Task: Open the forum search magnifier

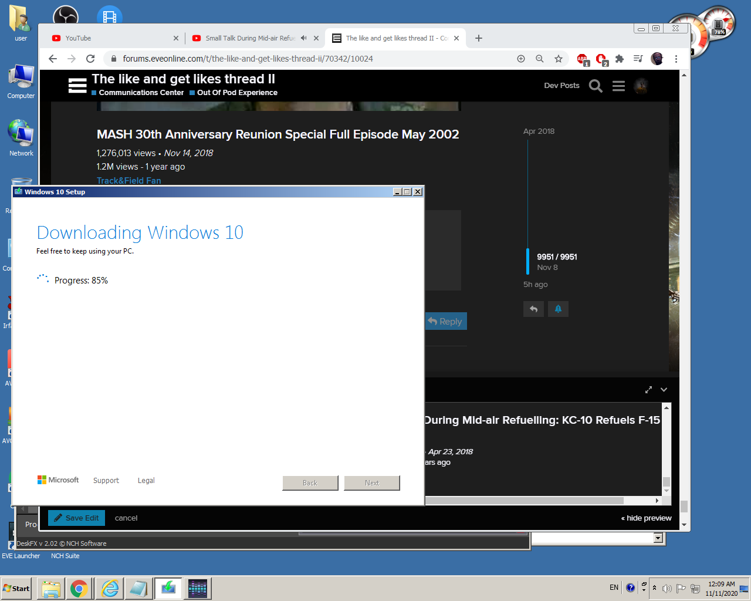Action: point(596,86)
